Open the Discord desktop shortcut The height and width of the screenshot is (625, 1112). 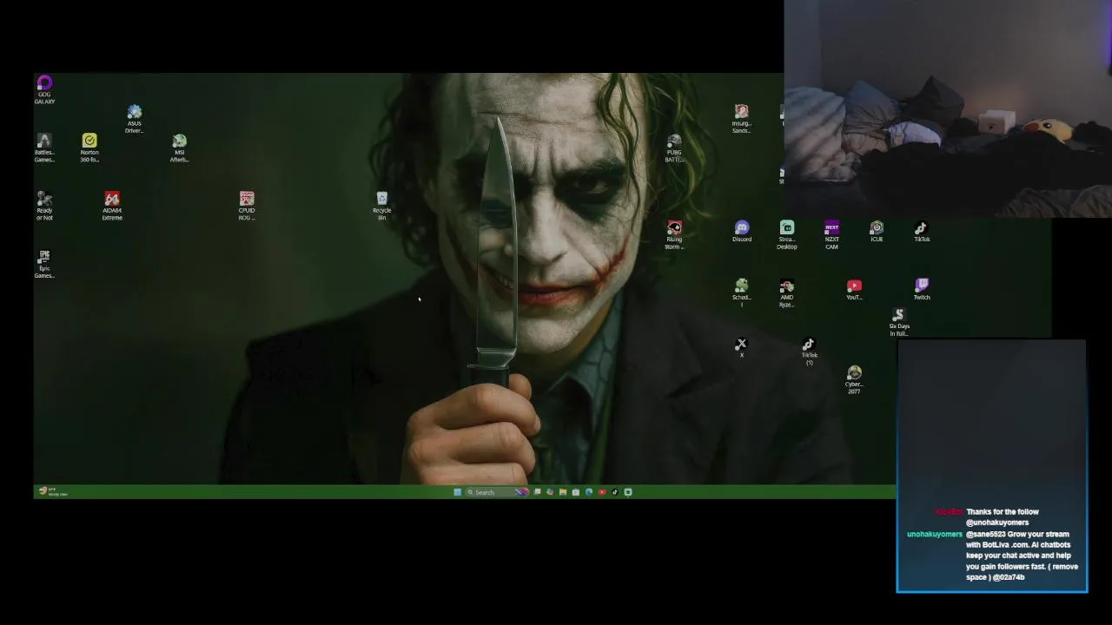point(742,232)
